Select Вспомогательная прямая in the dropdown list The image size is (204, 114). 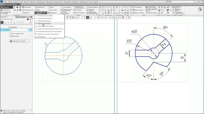coord(49,16)
